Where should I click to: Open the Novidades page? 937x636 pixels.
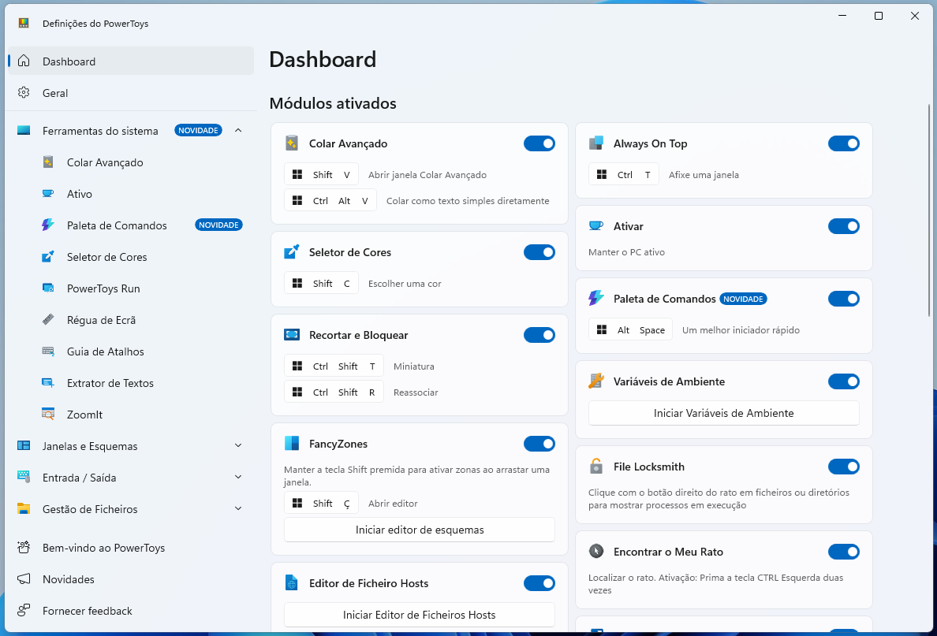[x=131, y=579]
